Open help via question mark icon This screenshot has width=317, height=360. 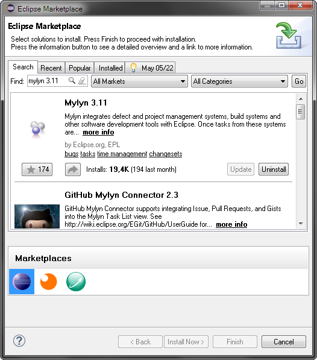pyautogui.click(x=19, y=341)
